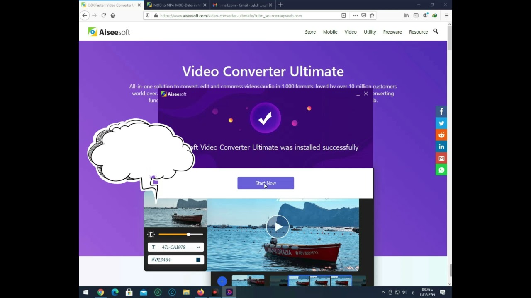Adjust the brightness slider in preview
This screenshot has width=531, height=298.
(181, 234)
